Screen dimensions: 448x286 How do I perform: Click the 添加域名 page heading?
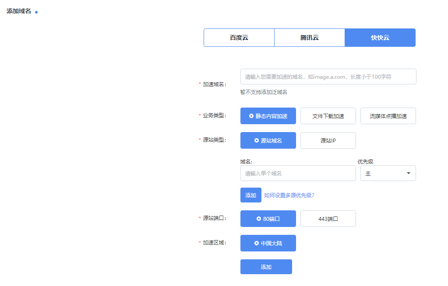[19, 11]
